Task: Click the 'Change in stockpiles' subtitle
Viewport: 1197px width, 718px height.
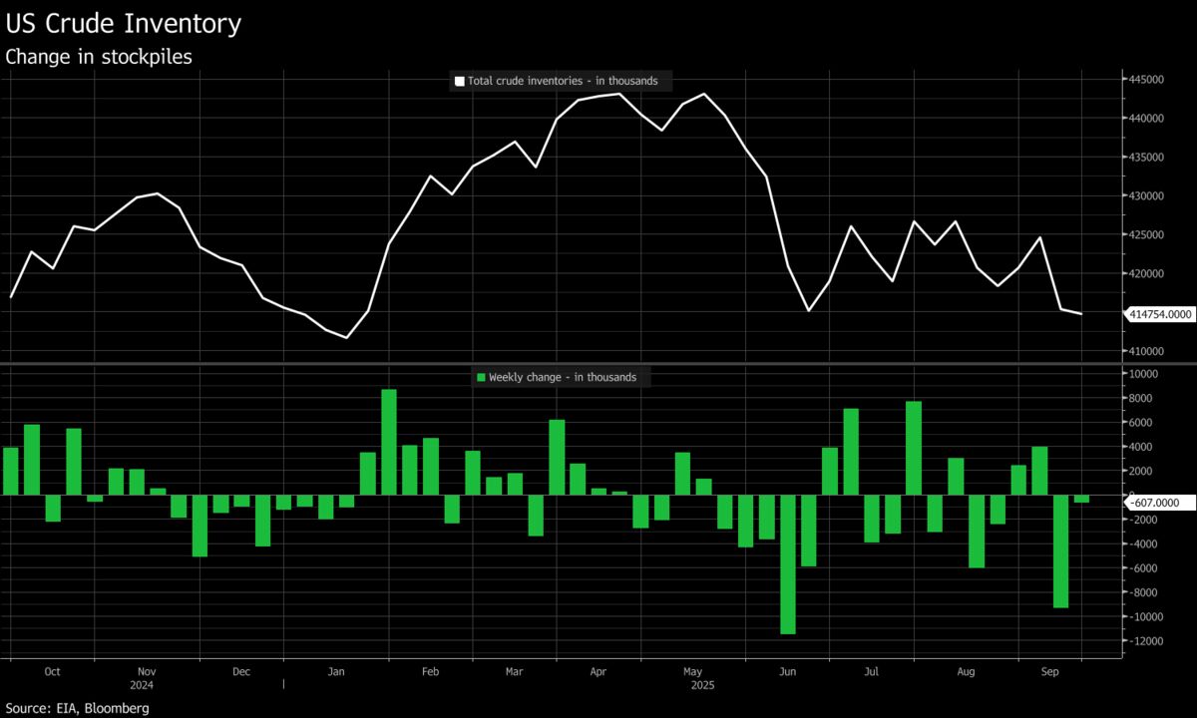Action: pos(99,57)
